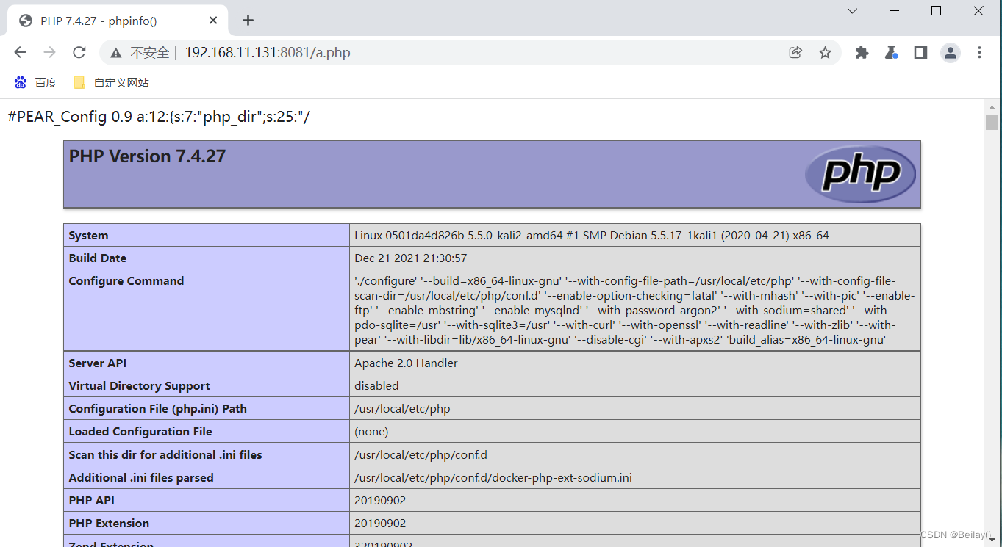Click the (none) value
Viewport: 1002px width, 547px height.
pos(371,432)
